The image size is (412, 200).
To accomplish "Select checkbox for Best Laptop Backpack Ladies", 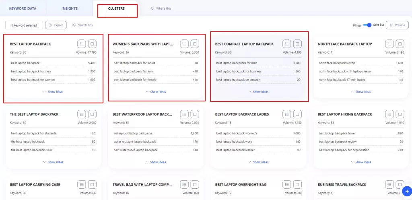I will click(297, 114).
